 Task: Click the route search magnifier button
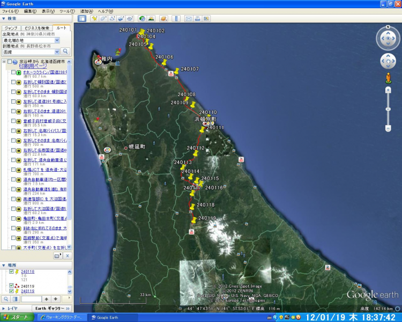point(65,52)
